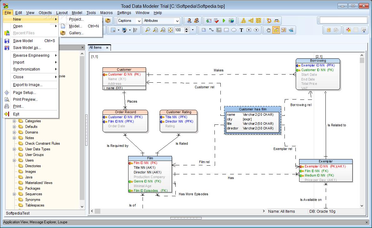
Task: Open Page Setup... menu entry
Action: click(31, 93)
